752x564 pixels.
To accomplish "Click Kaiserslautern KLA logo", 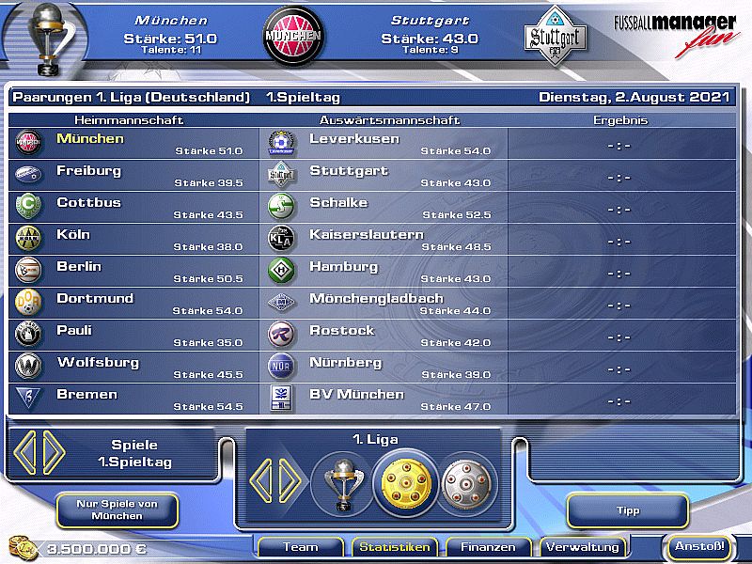I will (x=281, y=239).
